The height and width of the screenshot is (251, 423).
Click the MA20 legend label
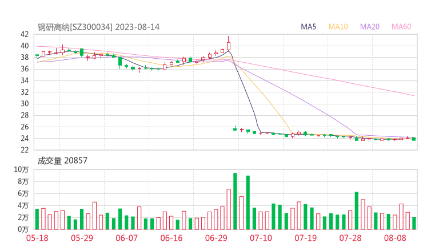coord(370,27)
